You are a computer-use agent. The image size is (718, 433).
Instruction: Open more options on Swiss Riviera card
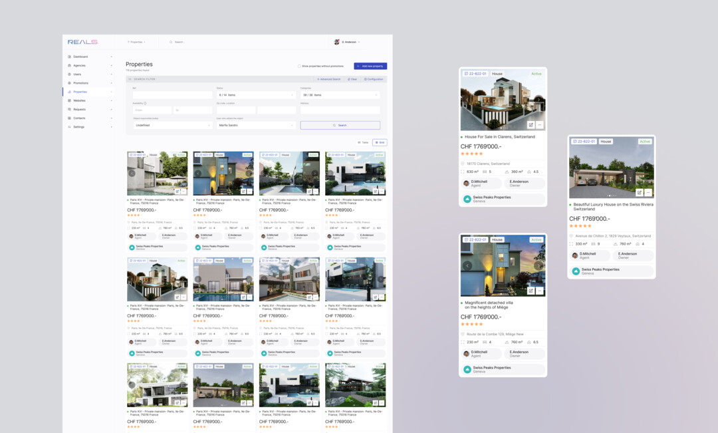pos(648,192)
